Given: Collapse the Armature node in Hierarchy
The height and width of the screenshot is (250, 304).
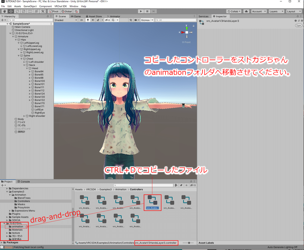Looking at the screenshot, I should point(13,36).
